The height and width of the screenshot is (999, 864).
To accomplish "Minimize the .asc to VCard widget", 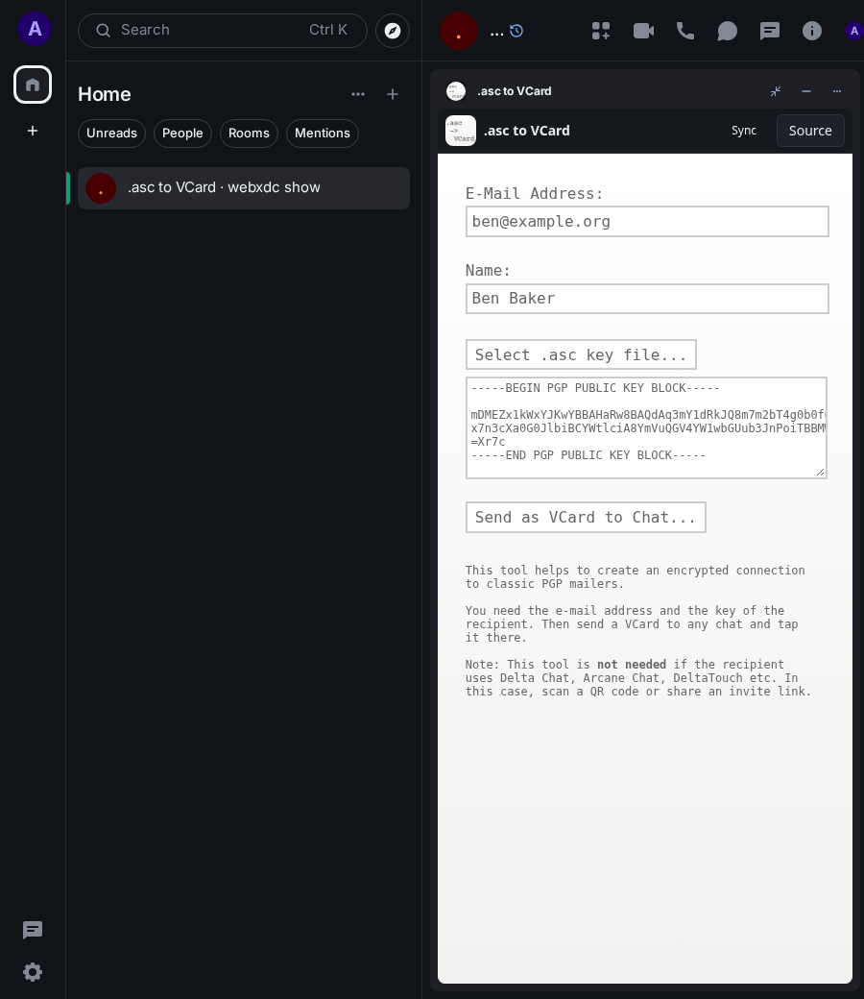I will [806, 91].
